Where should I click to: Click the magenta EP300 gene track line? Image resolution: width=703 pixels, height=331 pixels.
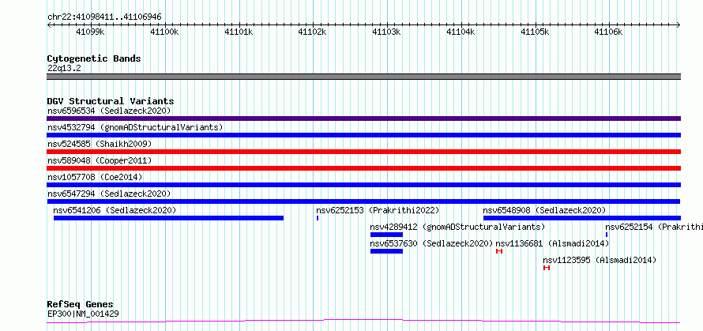click(x=363, y=322)
